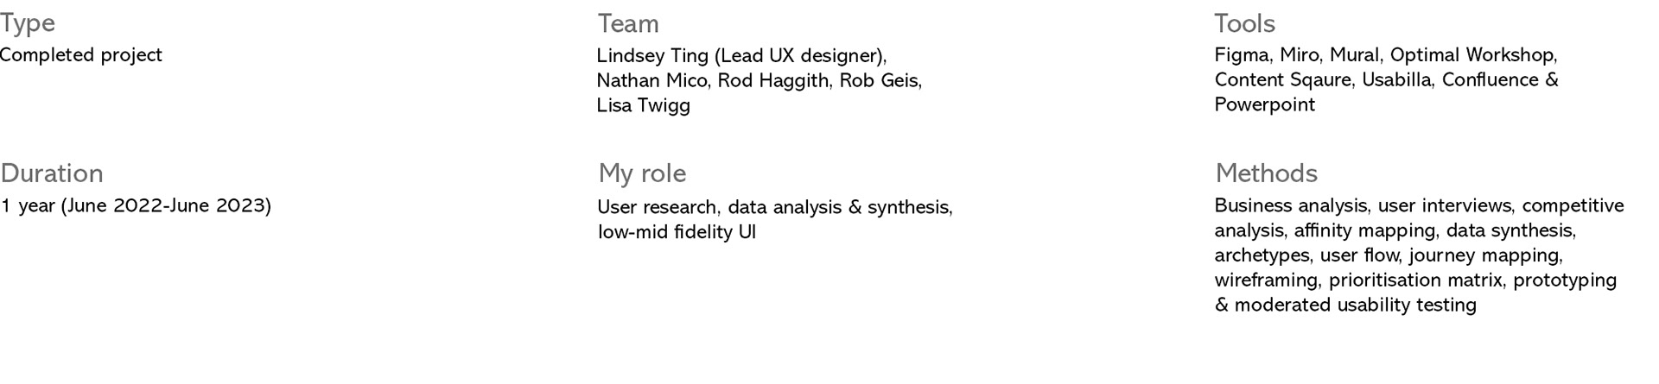
Task: Click the Type heading
Action: 27,24
